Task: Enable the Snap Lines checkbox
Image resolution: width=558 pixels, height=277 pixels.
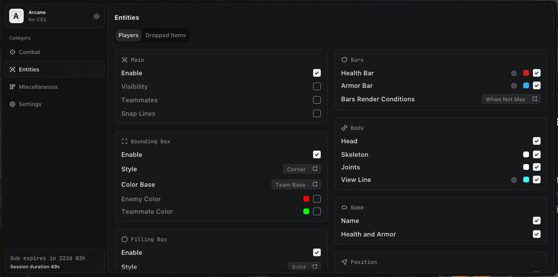Action: 317,114
